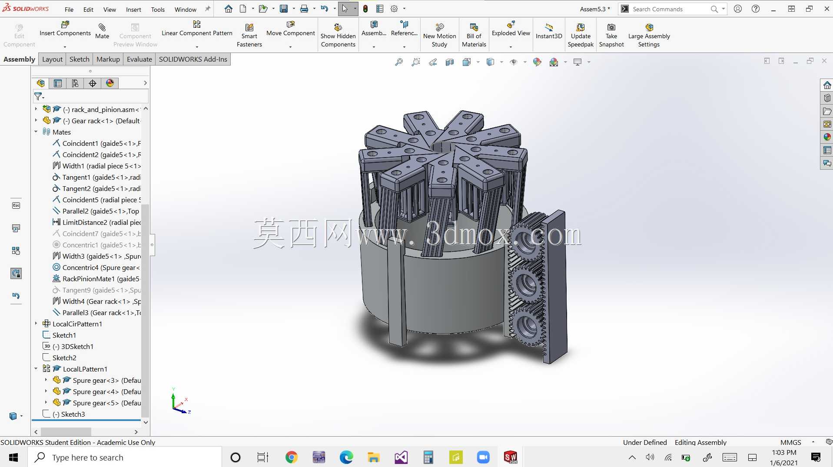
Task: Open Google Chrome from the taskbar
Action: pyautogui.click(x=291, y=457)
